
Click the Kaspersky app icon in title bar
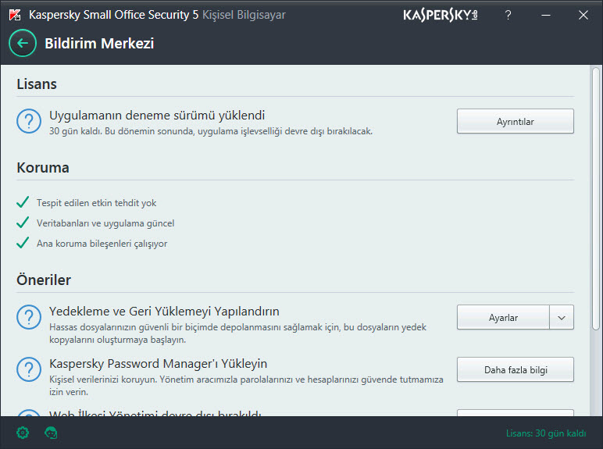pos(14,15)
